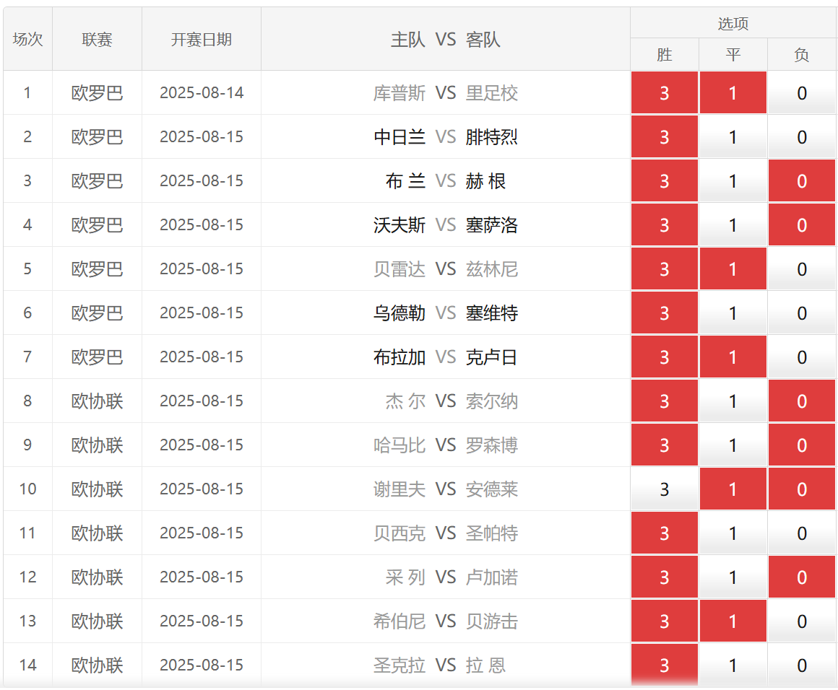This screenshot has width=838, height=690.
Task: Select draw option 1 for 杰尔 VS 索尔纳
Action: coord(733,401)
